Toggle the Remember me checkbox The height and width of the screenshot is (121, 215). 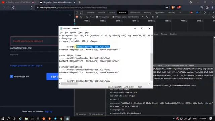(x=12, y=77)
